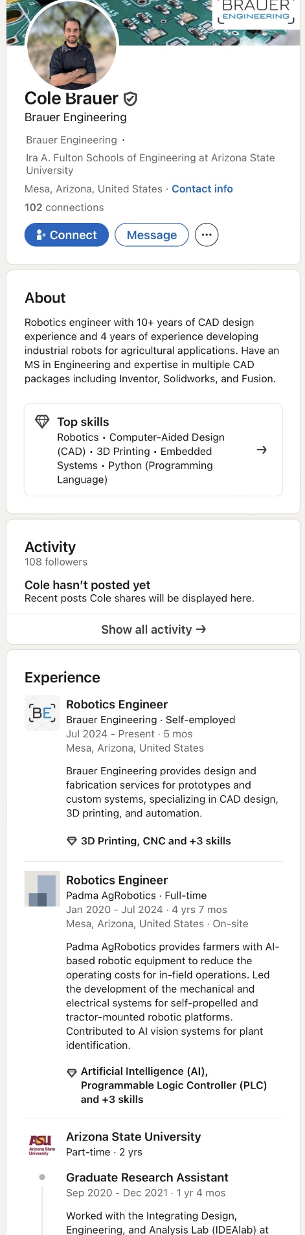
Task: Click the Graduate Research Assistant timeline dot
Action: click(x=42, y=1177)
